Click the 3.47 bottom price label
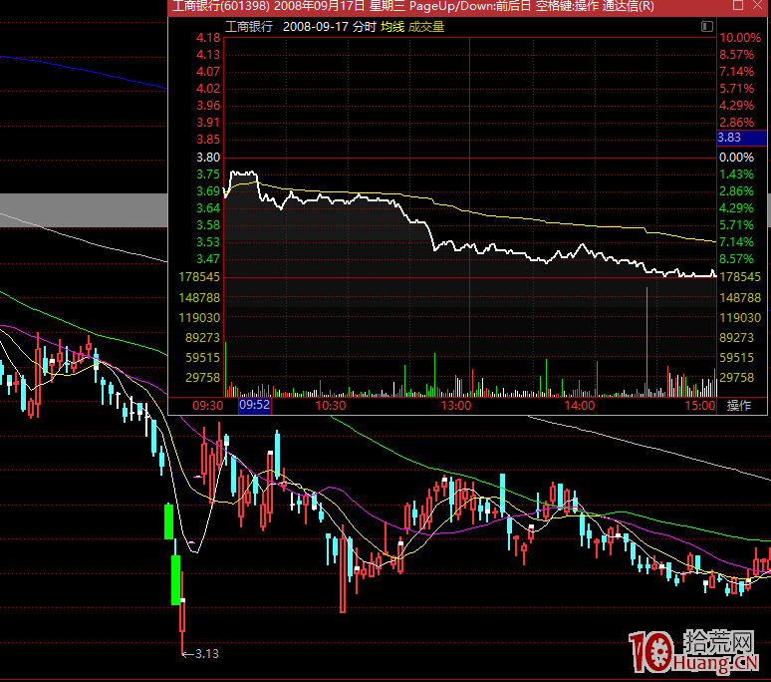The height and width of the screenshot is (682, 771). (x=208, y=259)
